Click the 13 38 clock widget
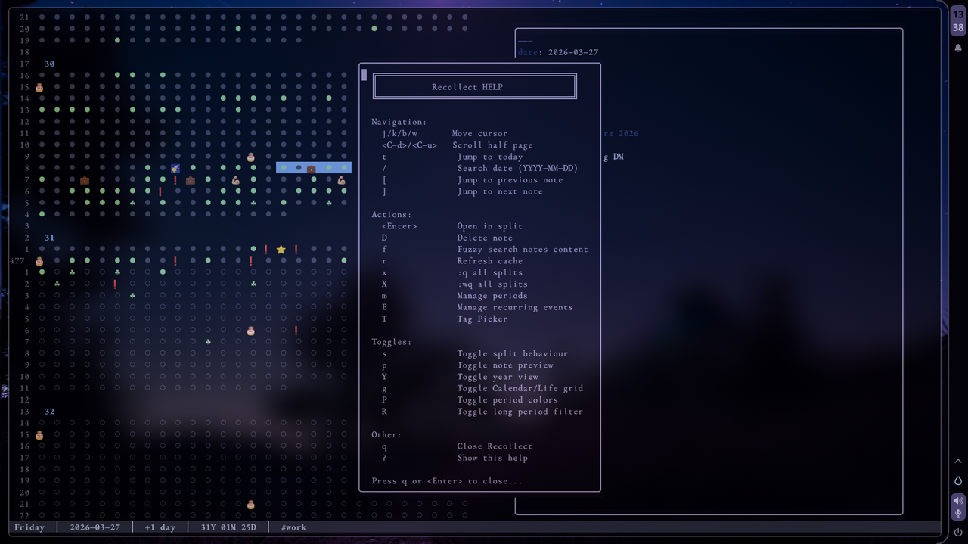 click(x=958, y=21)
